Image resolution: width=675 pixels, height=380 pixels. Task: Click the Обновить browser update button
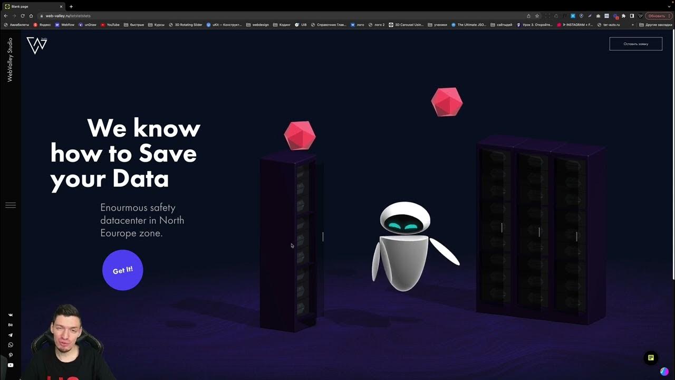pyautogui.click(x=658, y=16)
